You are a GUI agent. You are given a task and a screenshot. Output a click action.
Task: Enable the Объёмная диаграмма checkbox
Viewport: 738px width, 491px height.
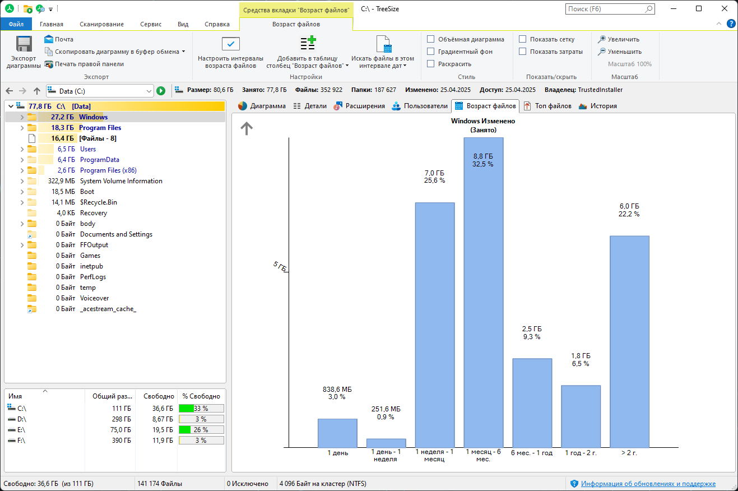(430, 39)
